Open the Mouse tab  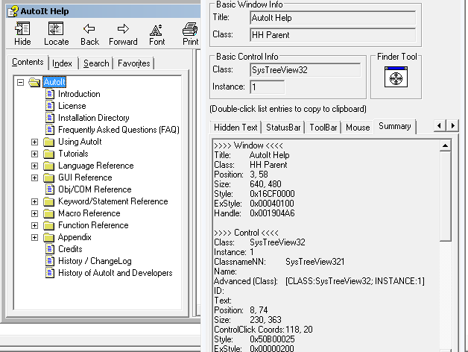click(x=358, y=128)
